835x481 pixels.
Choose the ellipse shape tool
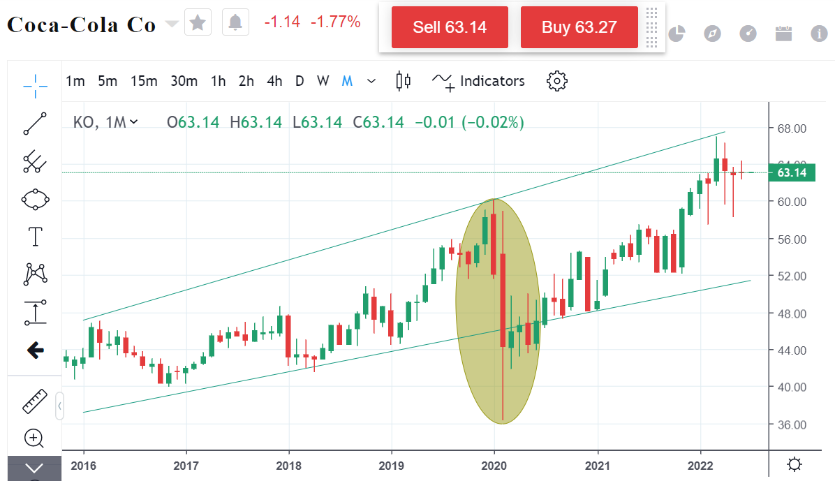tap(35, 200)
